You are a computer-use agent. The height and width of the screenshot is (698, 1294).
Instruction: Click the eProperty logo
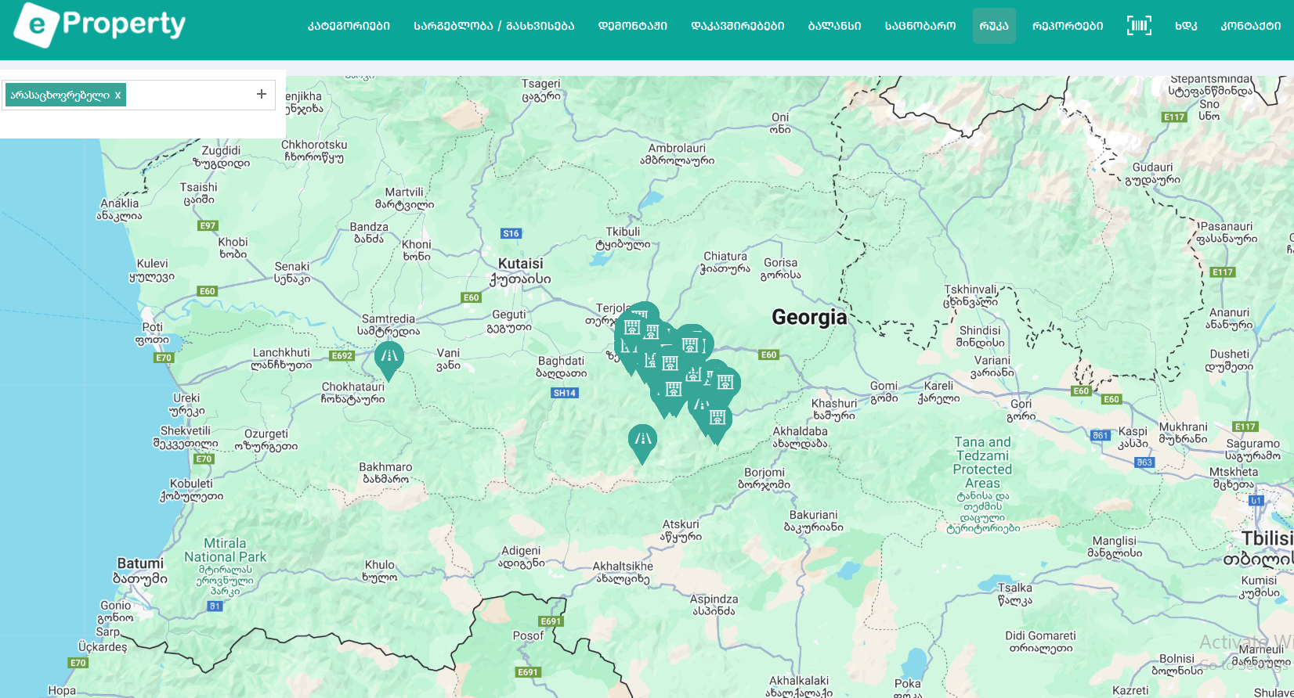(x=100, y=24)
